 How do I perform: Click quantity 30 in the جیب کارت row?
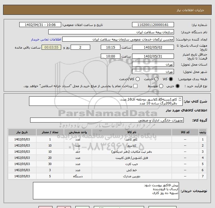[x=50, y=164]
